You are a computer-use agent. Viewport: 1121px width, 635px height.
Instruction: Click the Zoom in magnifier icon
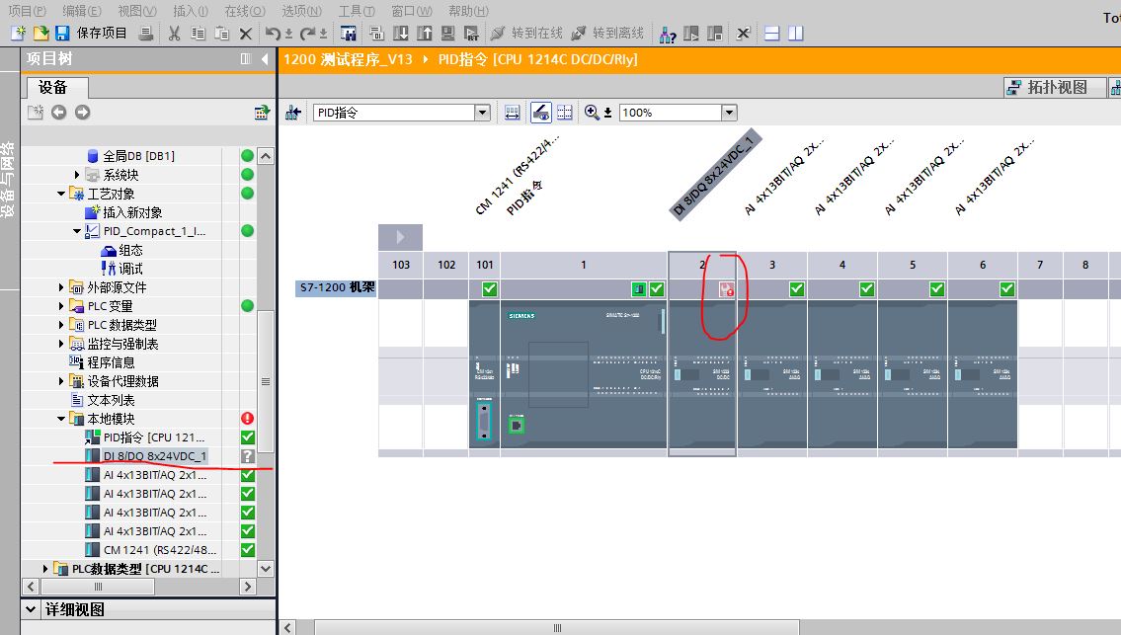pyautogui.click(x=592, y=113)
